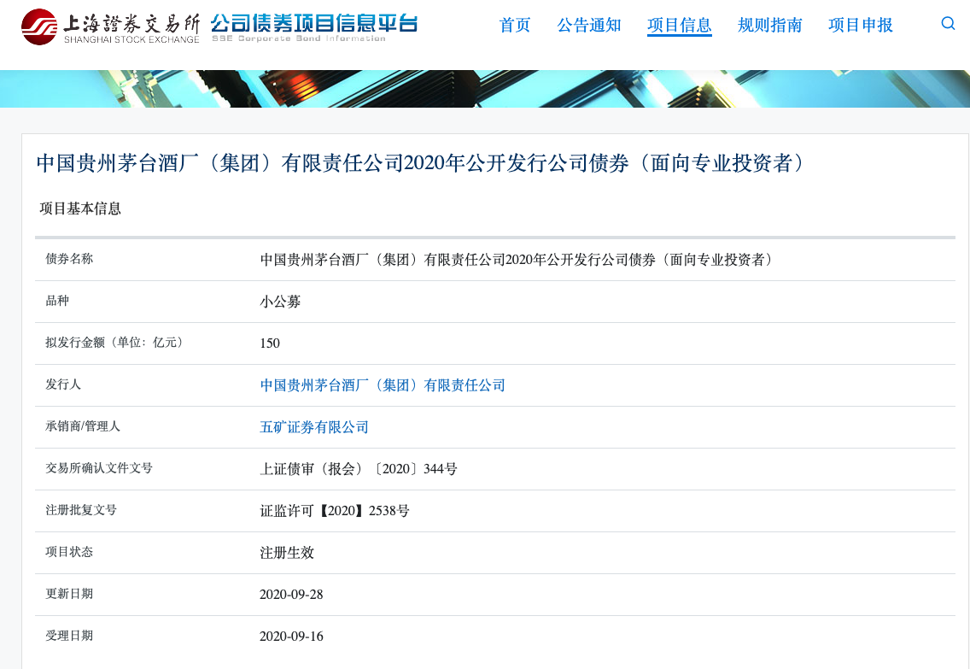This screenshot has height=669, width=970.
Task: Click the 债券名称 label
Action: point(69,259)
